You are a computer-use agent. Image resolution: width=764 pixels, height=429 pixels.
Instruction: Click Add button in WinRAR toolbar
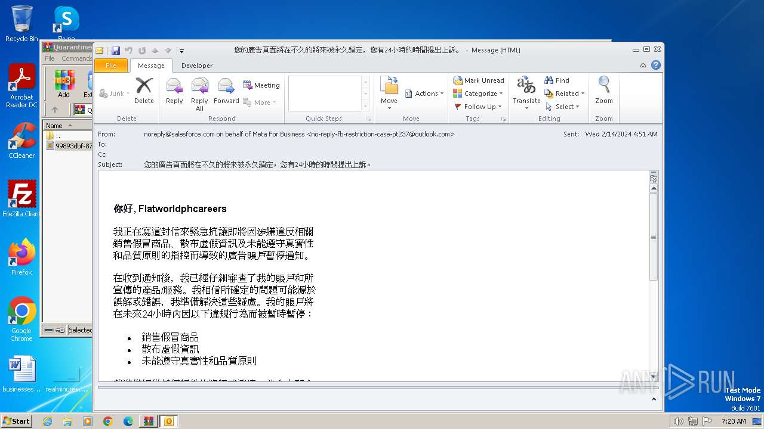(64, 84)
